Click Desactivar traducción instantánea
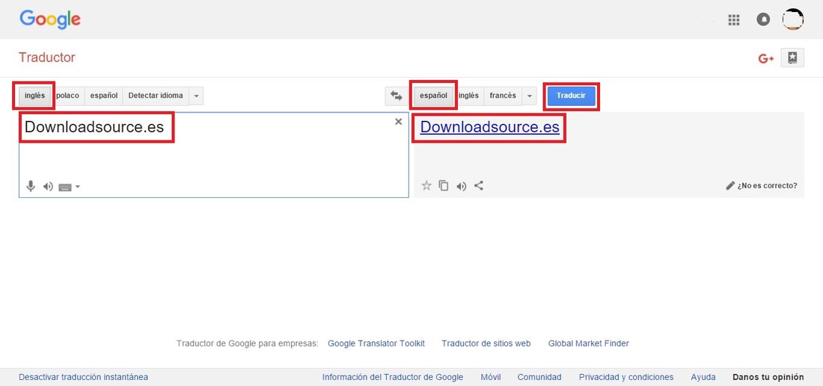 click(x=84, y=377)
